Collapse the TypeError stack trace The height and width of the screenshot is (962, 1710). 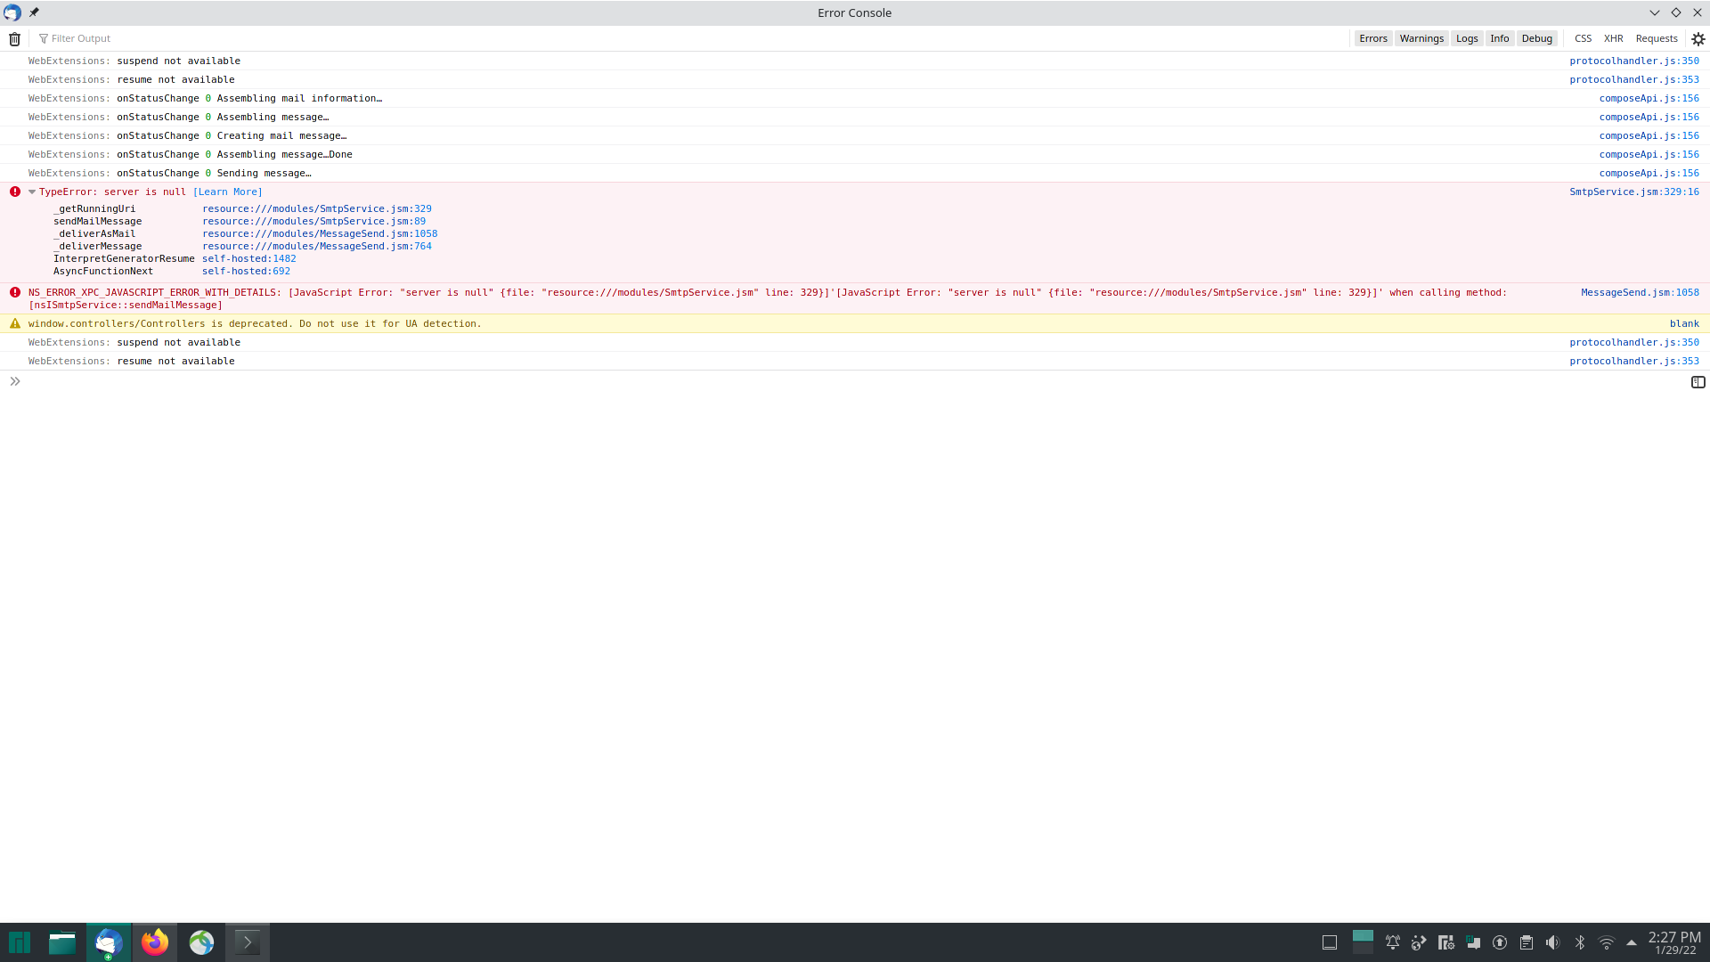coord(31,192)
